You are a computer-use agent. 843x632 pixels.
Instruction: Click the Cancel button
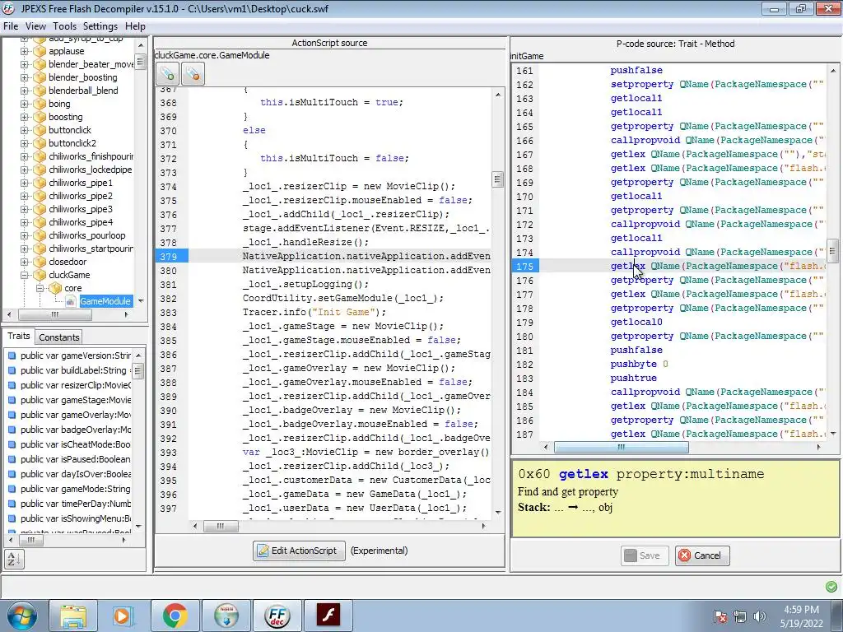(701, 555)
